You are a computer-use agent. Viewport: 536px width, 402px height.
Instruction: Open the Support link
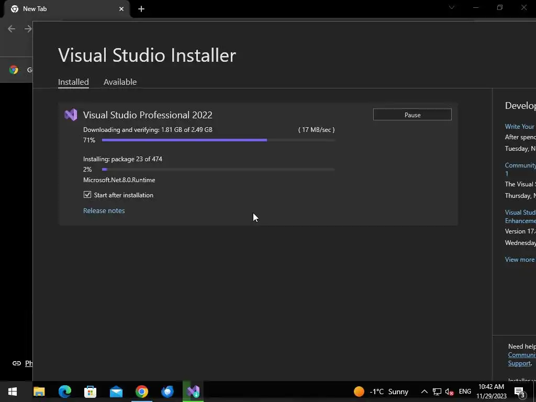point(519,363)
